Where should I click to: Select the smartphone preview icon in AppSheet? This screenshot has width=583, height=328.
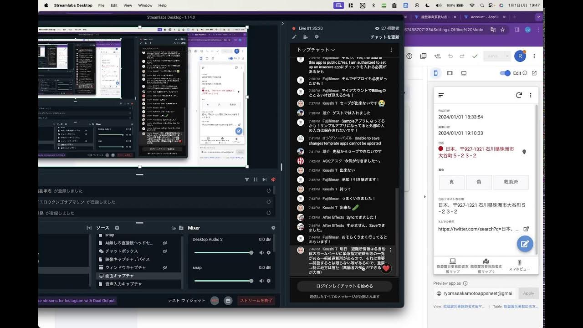point(435,73)
